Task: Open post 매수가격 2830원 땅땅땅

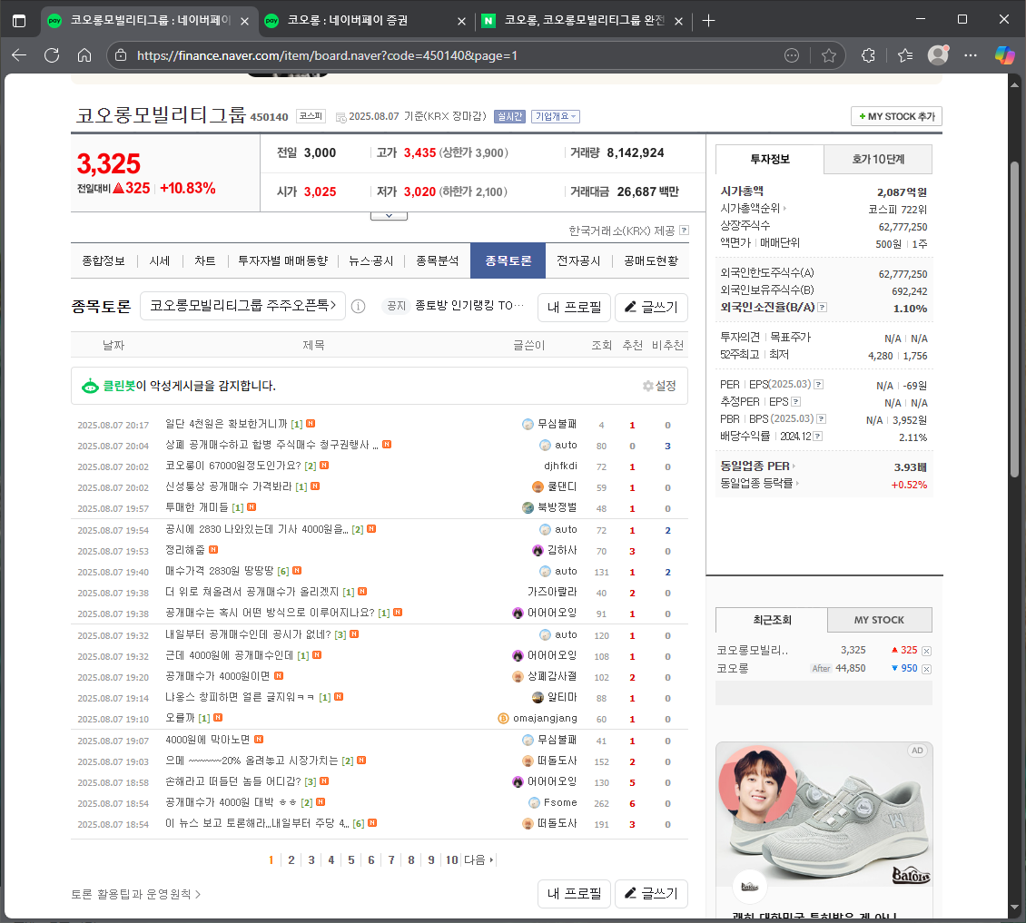Action: pos(219,571)
